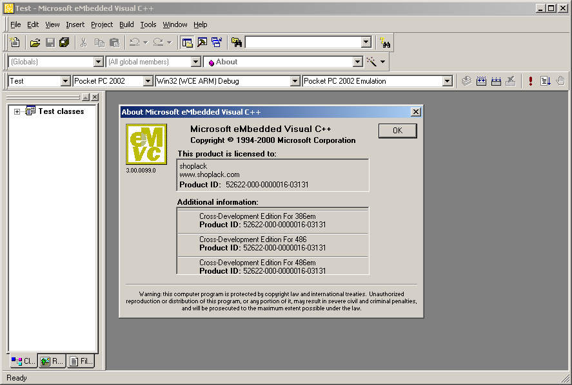
Task: Open the Win32 (WCE ARM) Debug configuration dropdown
Action: [x=295, y=81]
